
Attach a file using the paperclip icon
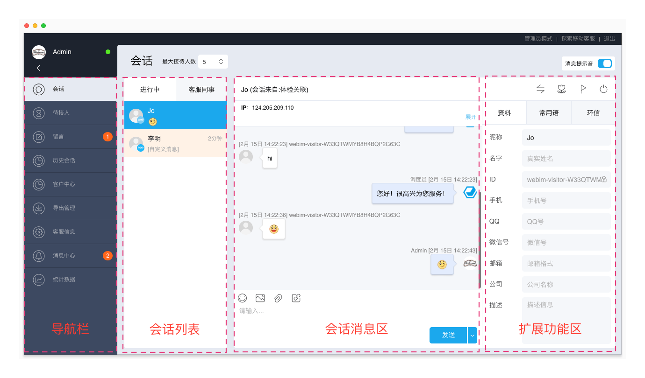(x=278, y=298)
